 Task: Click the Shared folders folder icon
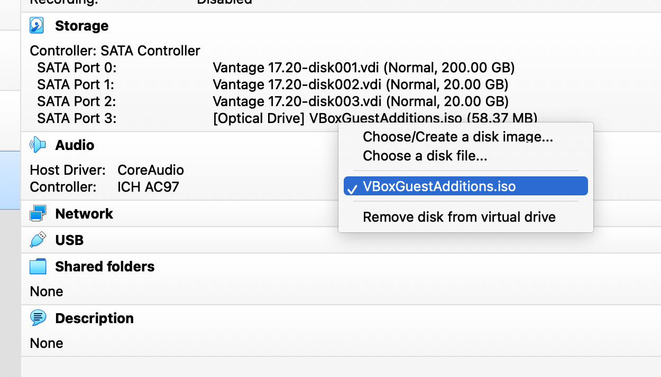(38, 266)
